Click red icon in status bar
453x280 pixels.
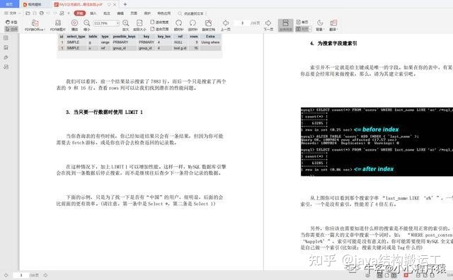pyautogui.click(x=406, y=275)
